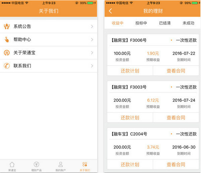Viewport: 201px width, 173px height.
Task: Open the 联系我们 menu label
Action: point(22,66)
